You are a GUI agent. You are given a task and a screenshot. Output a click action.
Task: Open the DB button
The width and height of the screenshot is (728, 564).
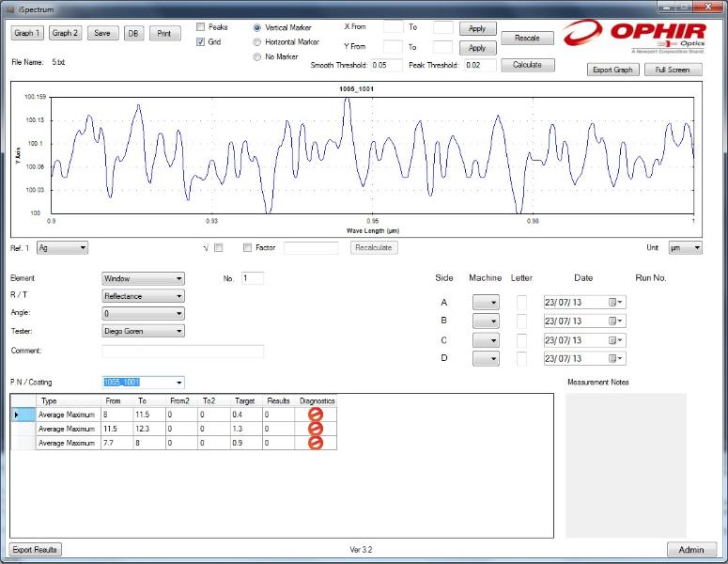pyautogui.click(x=133, y=33)
